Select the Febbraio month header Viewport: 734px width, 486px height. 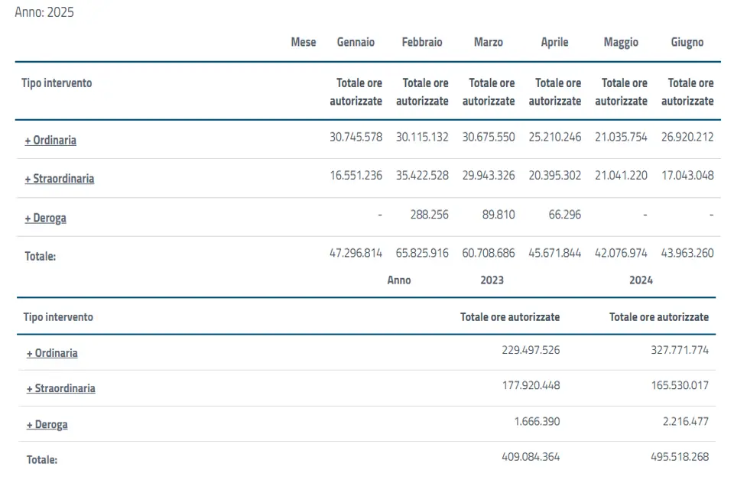(422, 42)
